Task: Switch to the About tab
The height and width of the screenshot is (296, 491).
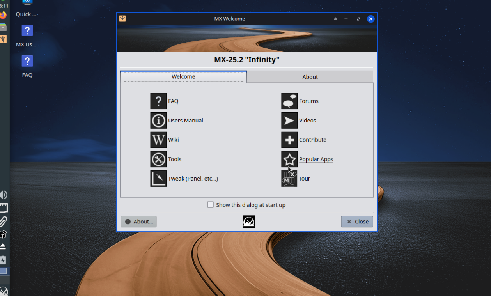Action: pyautogui.click(x=310, y=77)
